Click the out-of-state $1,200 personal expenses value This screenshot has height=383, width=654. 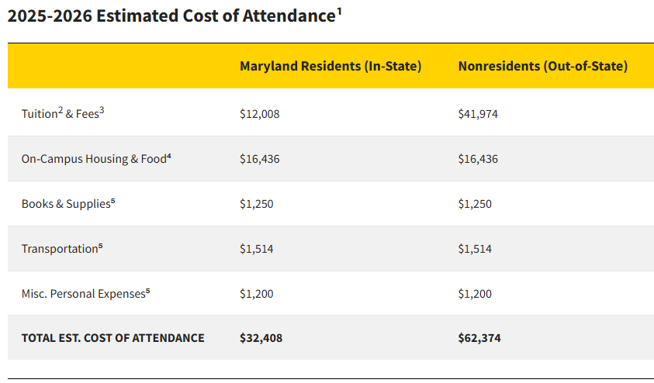coord(475,294)
